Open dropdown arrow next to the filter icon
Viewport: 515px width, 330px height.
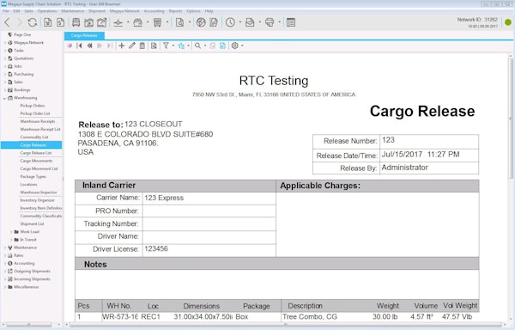point(173,46)
